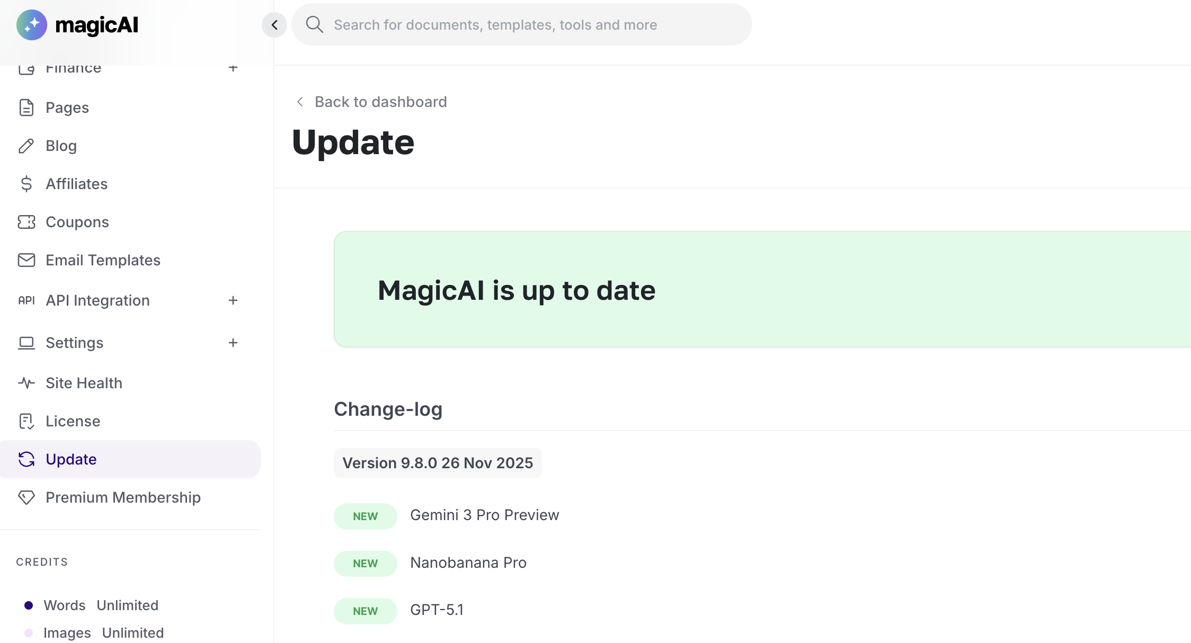The width and height of the screenshot is (1191, 643).
Task: Click the Words credit purple dot
Action: tap(29, 605)
